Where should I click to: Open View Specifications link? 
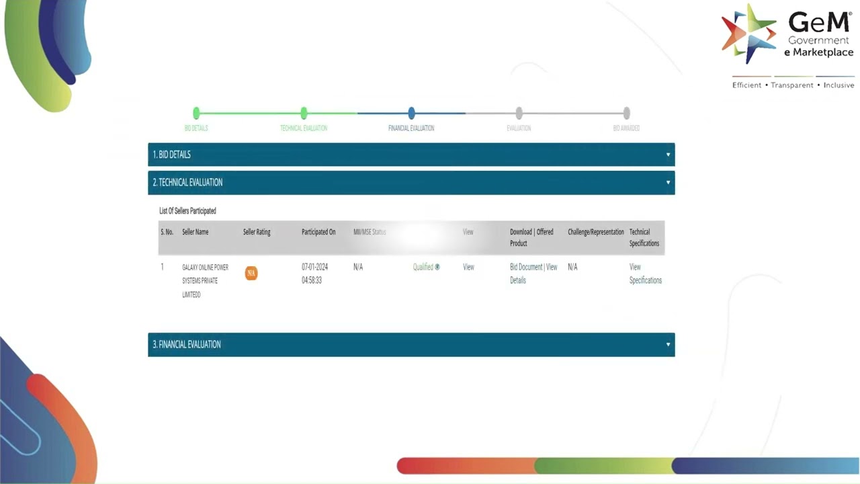(646, 274)
